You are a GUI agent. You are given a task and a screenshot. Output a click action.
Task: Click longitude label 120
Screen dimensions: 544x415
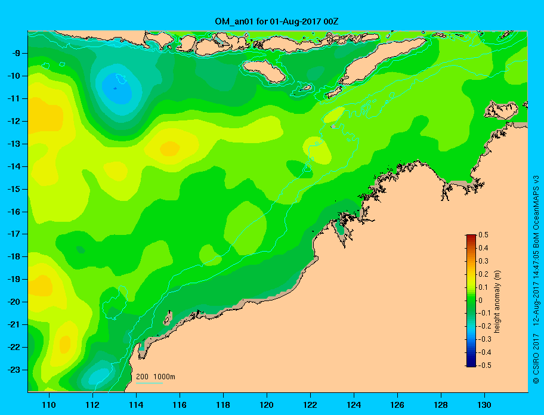pos(267,405)
